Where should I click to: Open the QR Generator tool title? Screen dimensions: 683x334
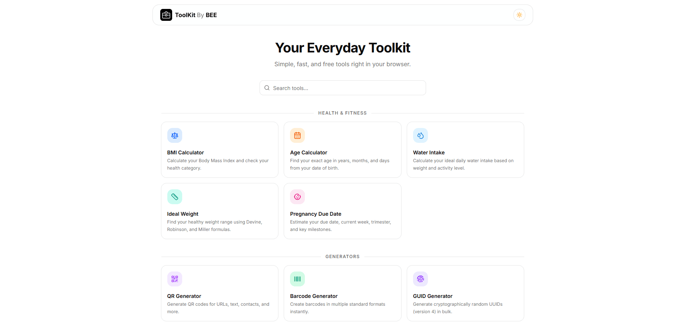click(184, 296)
